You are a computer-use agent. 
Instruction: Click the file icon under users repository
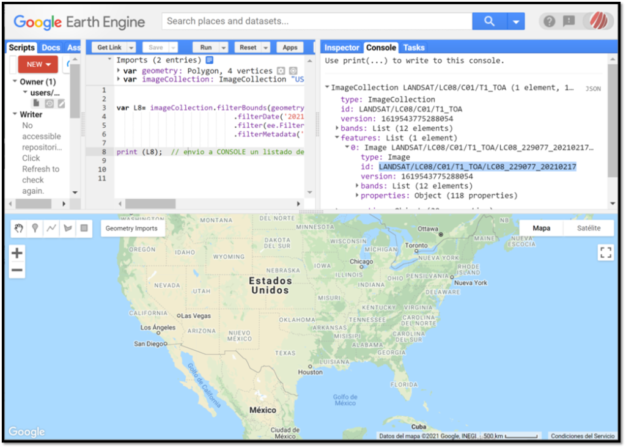[x=36, y=104]
